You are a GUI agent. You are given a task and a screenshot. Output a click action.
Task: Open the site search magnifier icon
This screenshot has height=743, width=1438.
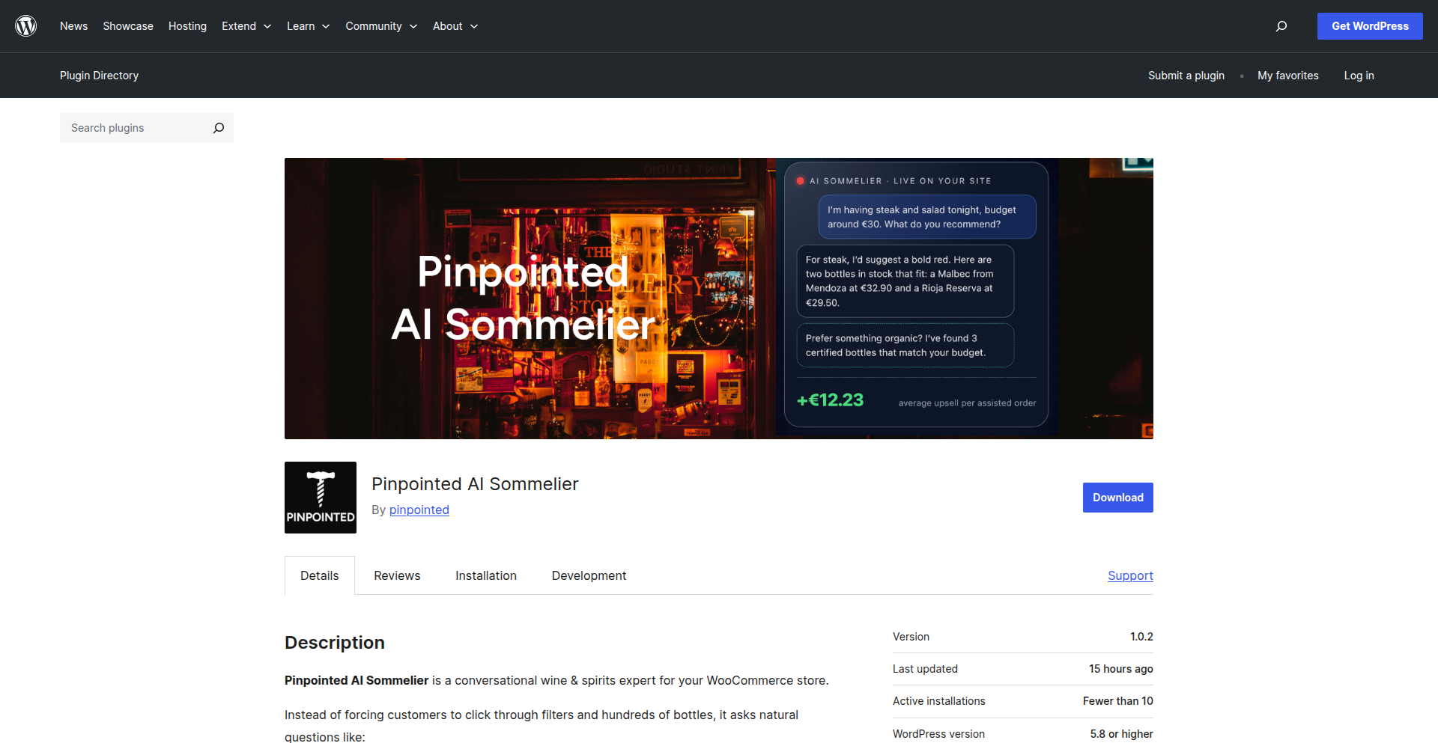[x=1281, y=26]
